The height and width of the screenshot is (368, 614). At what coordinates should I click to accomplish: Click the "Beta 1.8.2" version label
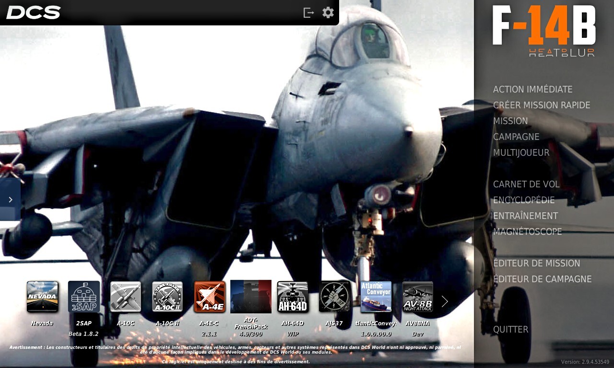coord(83,334)
